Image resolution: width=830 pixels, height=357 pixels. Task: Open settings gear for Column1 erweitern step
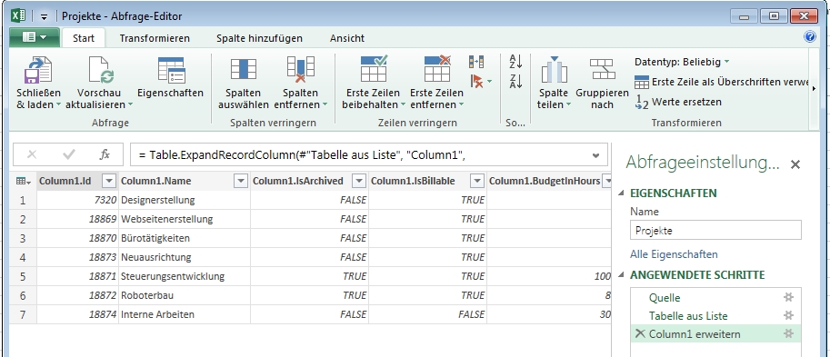point(788,333)
